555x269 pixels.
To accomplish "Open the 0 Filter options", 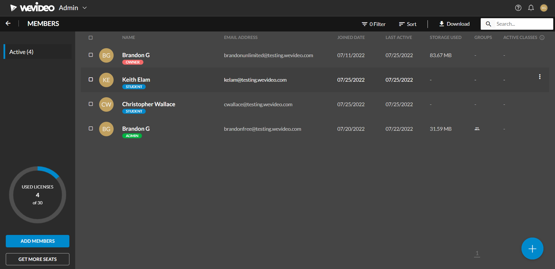I will [x=373, y=24].
